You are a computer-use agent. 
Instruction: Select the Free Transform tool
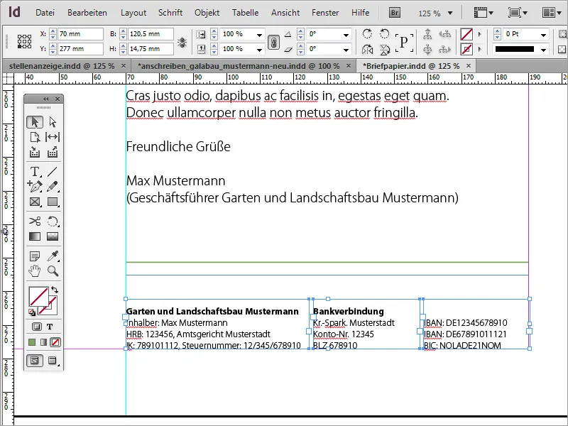coord(53,221)
